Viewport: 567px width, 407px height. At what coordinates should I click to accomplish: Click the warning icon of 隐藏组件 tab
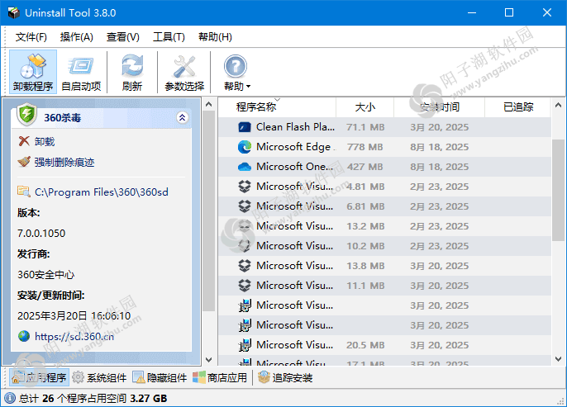coord(139,377)
